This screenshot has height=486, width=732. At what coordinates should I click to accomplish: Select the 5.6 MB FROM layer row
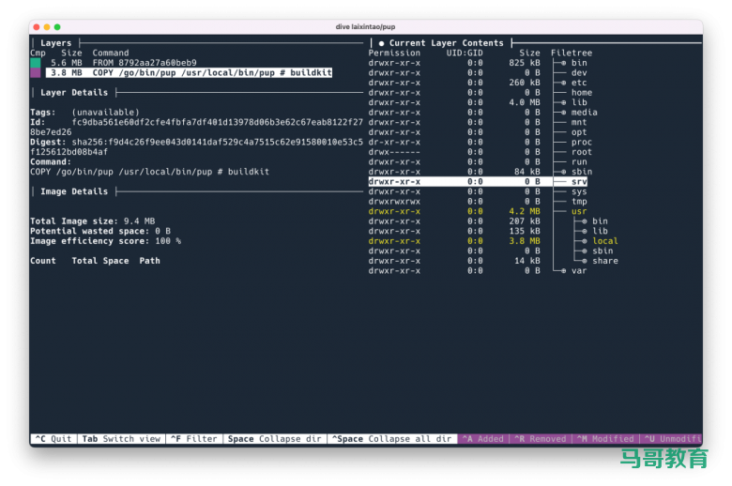124,63
